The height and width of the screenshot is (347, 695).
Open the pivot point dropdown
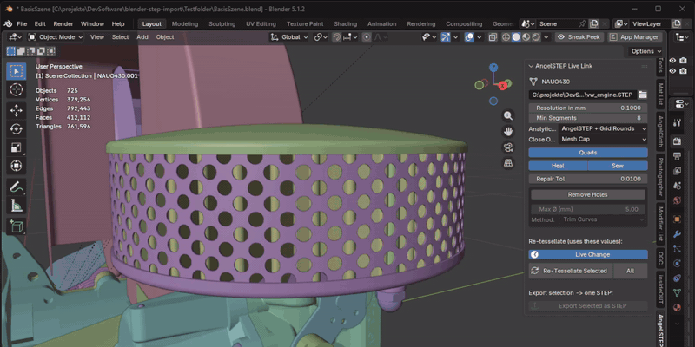(321, 37)
